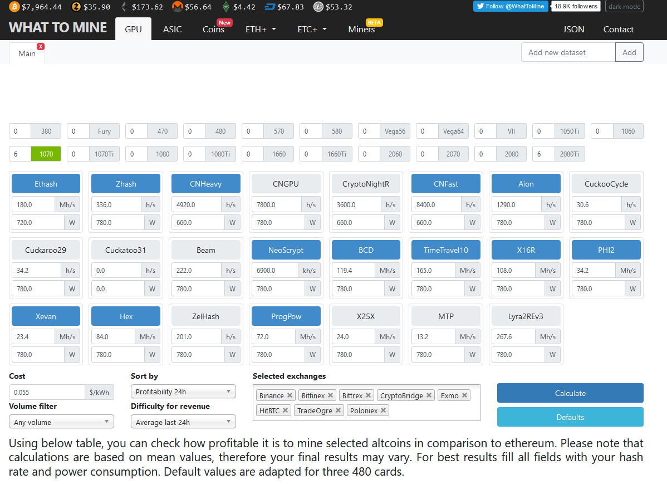Image resolution: width=667 pixels, height=484 pixels.
Task: Remove Poloniex from selected exchanges
Action: click(383, 410)
